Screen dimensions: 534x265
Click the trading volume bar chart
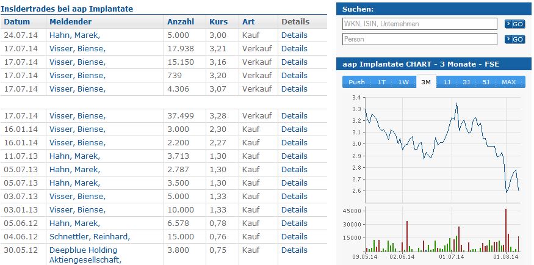(x=442, y=230)
